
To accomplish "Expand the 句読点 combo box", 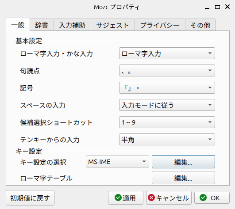I will [x=167, y=70].
